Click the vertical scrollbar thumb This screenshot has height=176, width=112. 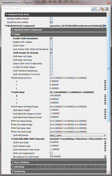coord(109,69)
